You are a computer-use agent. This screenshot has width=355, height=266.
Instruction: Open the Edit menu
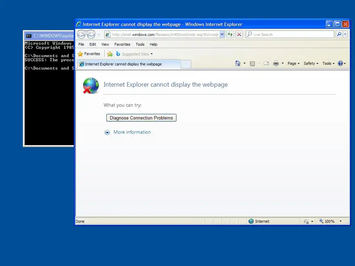click(x=93, y=44)
